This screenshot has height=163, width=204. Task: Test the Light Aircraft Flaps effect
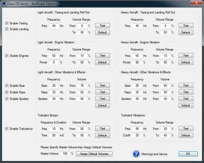pos(103,92)
